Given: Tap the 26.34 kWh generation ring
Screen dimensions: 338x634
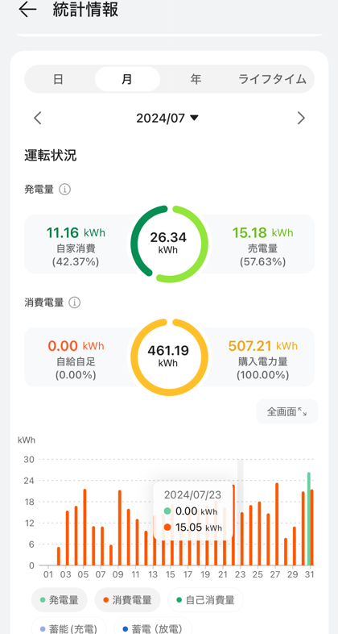Looking at the screenshot, I should click(168, 244).
